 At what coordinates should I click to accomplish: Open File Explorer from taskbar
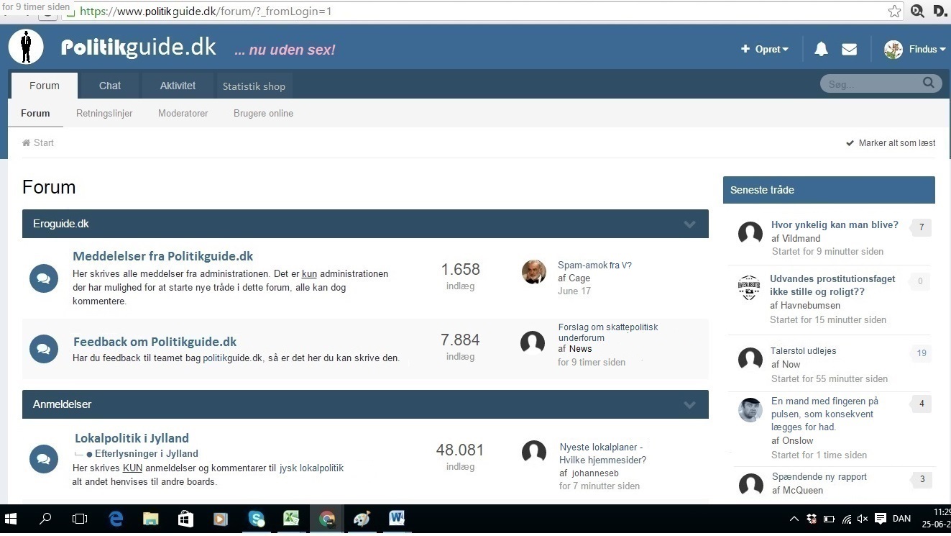[150, 518]
